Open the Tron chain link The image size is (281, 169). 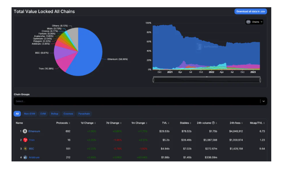coord(31,140)
